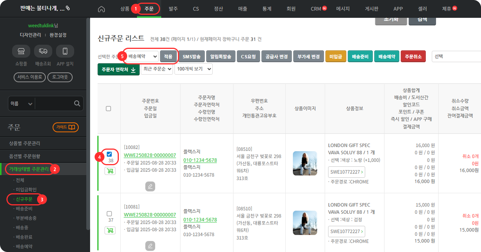Open the 환경설정 link
The width and height of the screenshot is (481, 252).
point(58,35)
